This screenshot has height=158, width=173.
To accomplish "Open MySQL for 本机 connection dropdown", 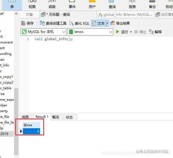I will coord(44,32).
